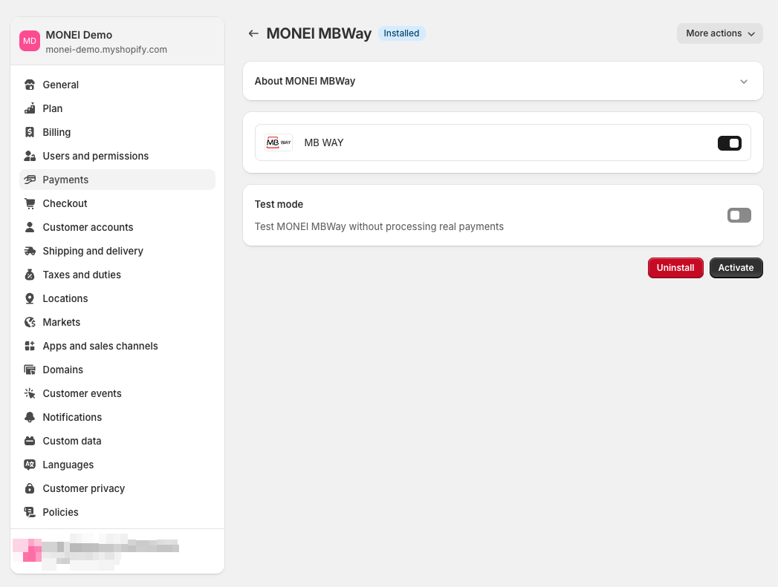The image size is (778, 587).
Task: Select Customer accounts label
Action: [88, 227]
